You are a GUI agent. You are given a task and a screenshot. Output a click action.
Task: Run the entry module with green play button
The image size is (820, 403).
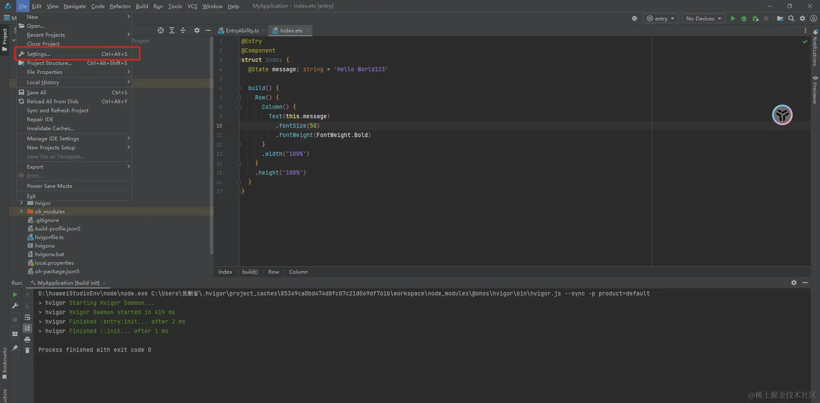click(732, 18)
